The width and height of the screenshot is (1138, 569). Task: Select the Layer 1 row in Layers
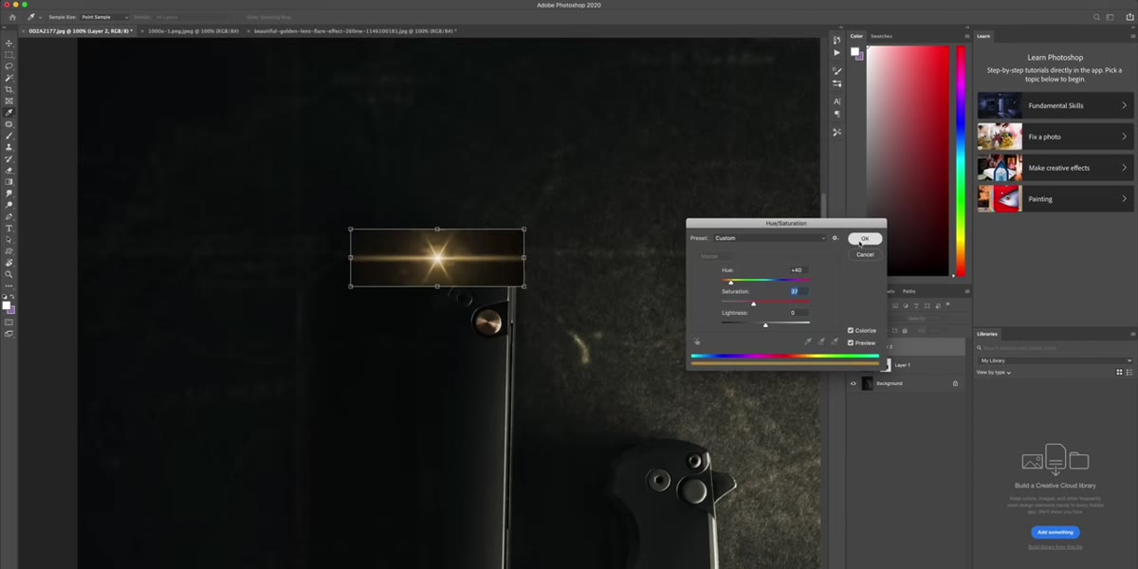[907, 364]
